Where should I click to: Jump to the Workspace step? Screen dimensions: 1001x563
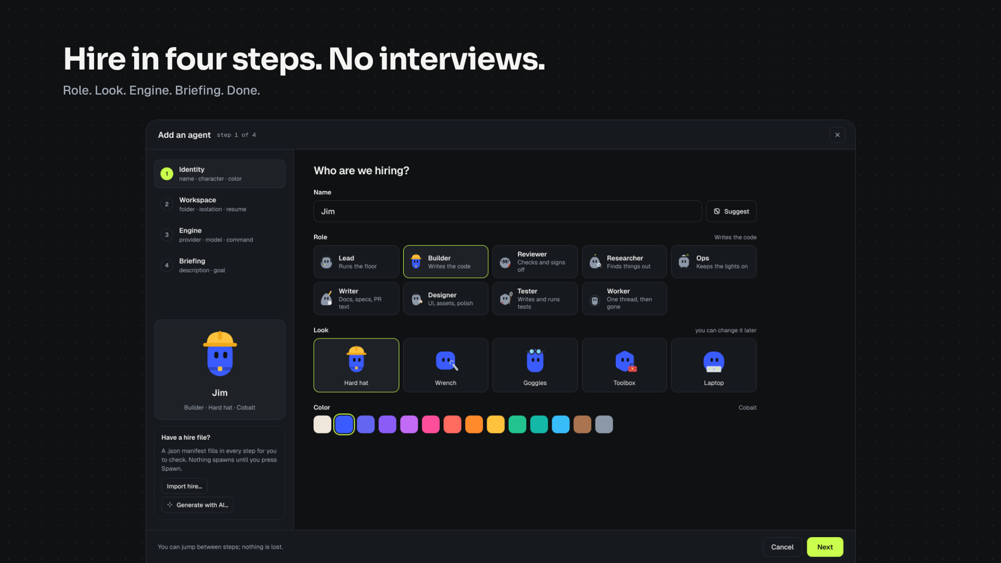point(219,204)
